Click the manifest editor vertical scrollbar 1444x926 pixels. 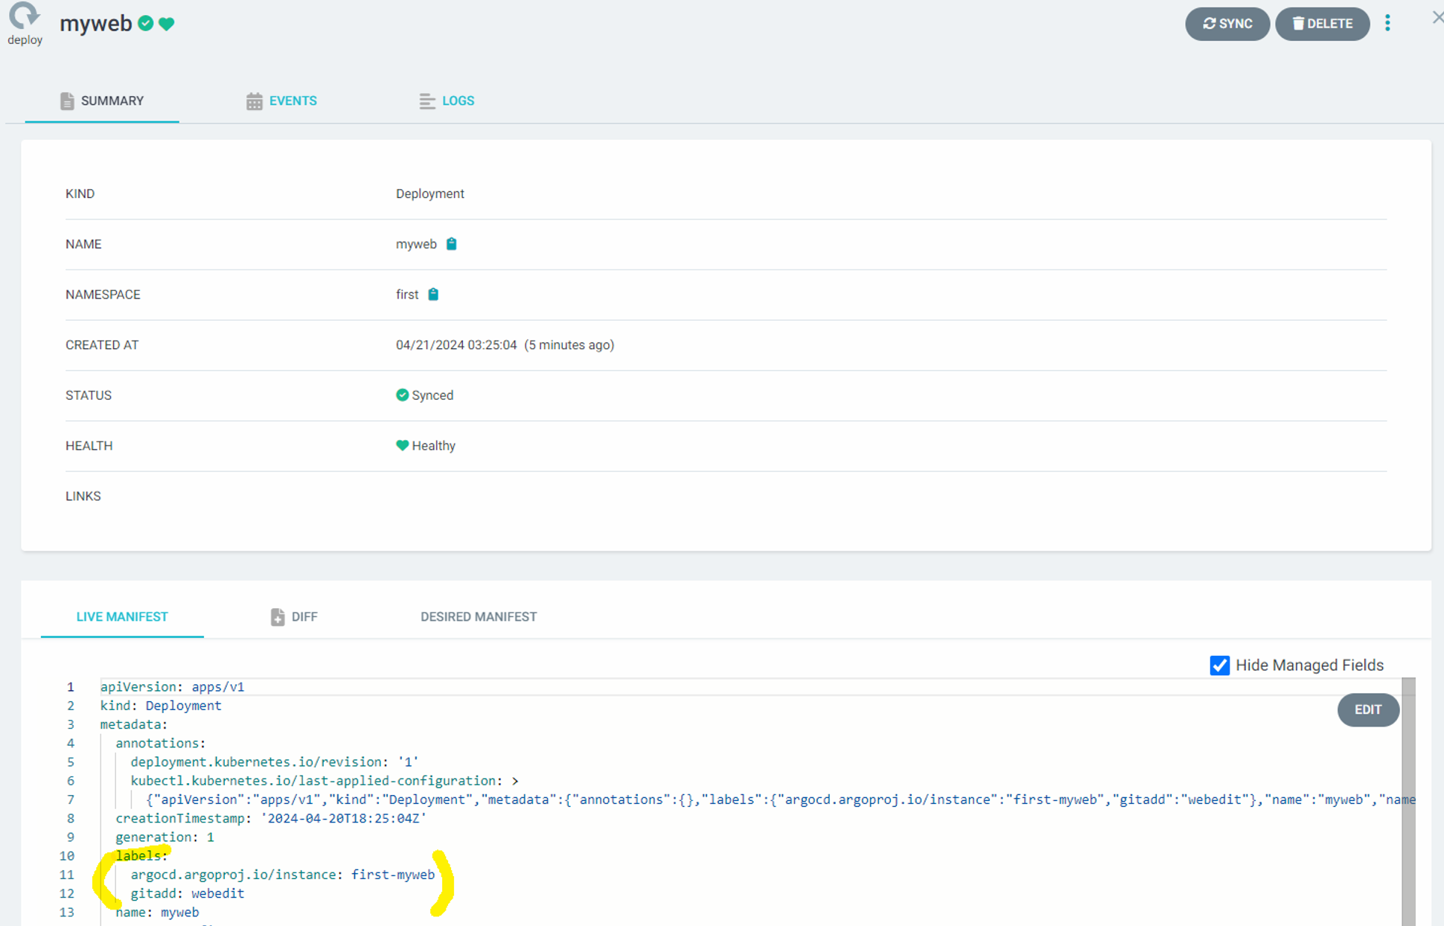(x=1408, y=804)
